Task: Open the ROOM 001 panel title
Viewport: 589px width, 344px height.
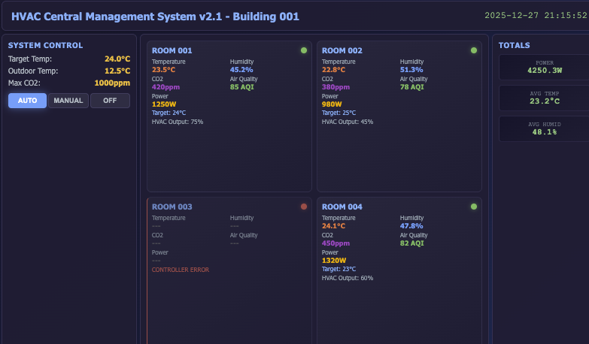Action: 172,51
